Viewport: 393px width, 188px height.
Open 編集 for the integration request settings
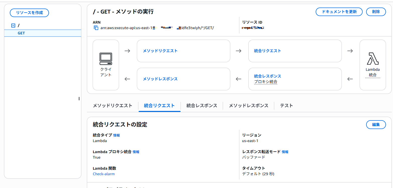coord(376,124)
